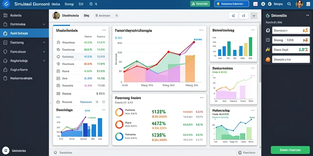Select first sidebar item Rotentis
Screen dimensions: 313x156
pyautogui.click(x=24, y=15)
